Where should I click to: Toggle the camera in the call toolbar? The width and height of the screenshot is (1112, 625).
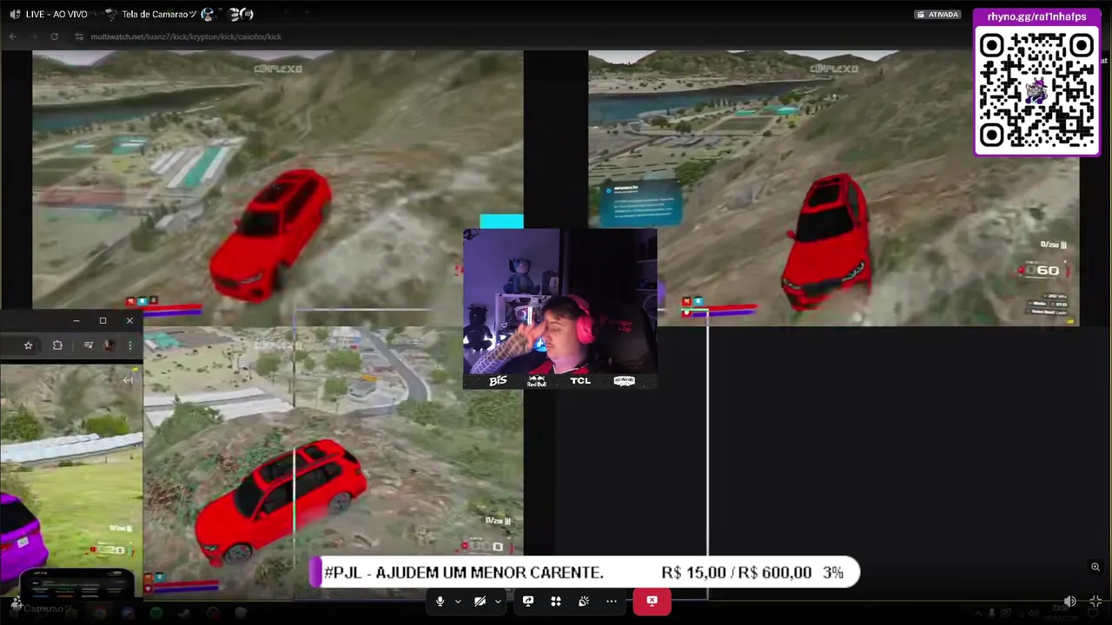point(480,601)
